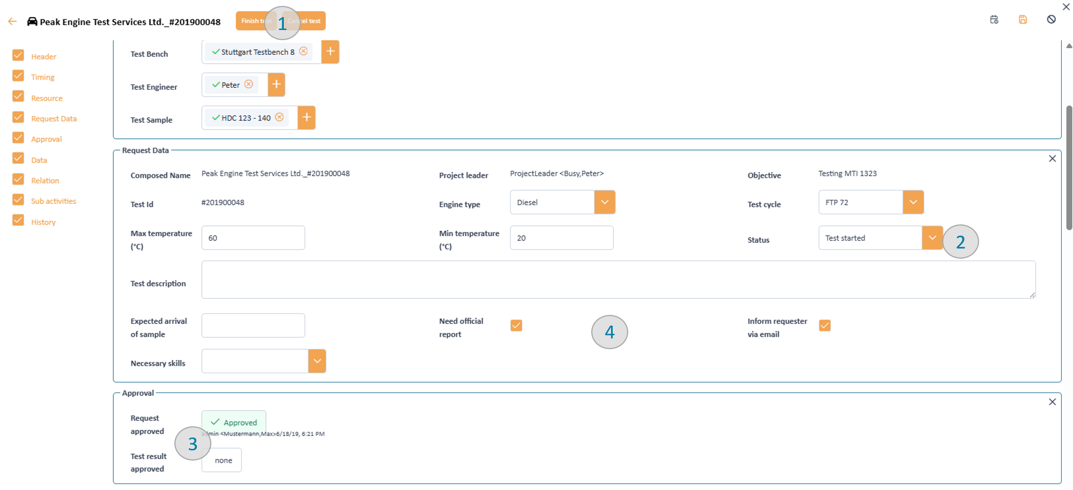Jump to Approval section in sidebar
This screenshot has width=1073, height=490.
[x=46, y=139]
